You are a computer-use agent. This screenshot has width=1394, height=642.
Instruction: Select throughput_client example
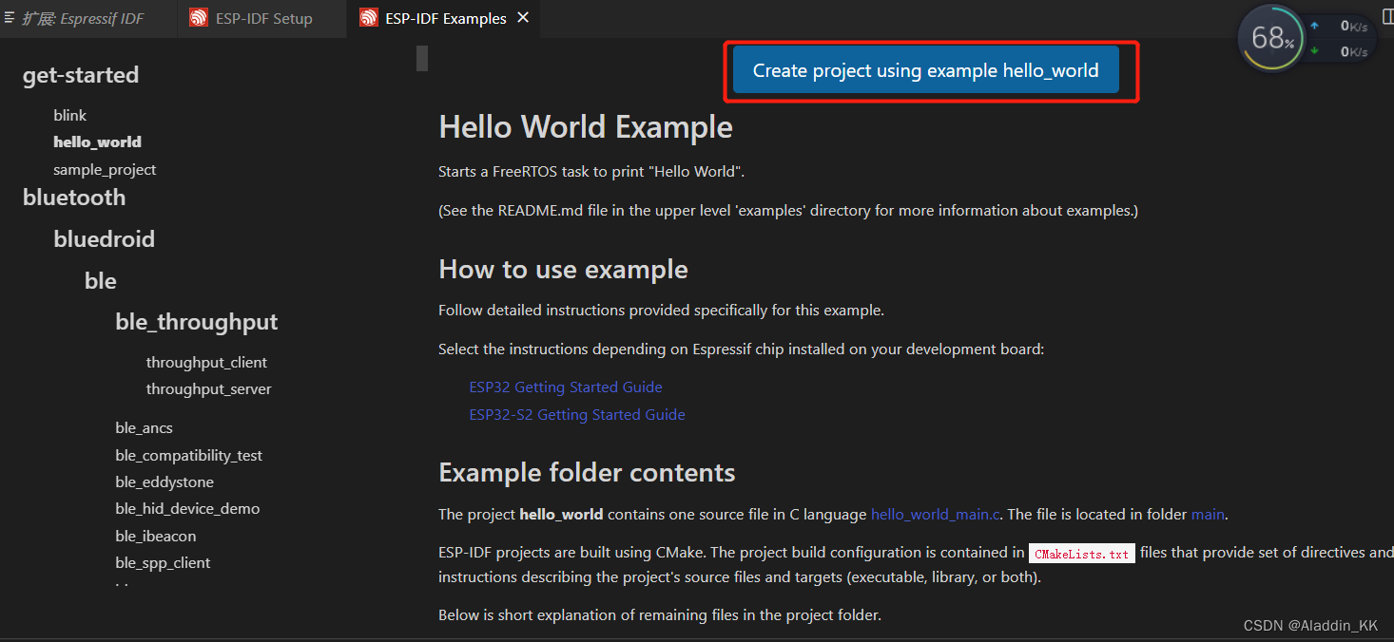pyautogui.click(x=206, y=362)
